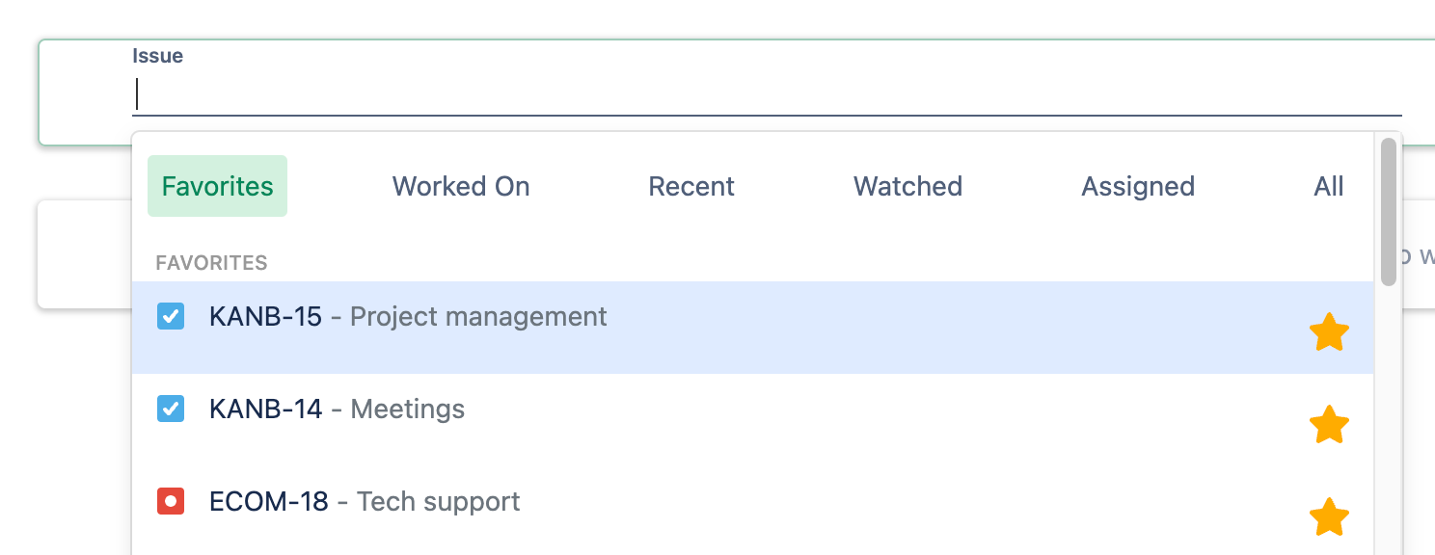Click the KANB-14 task checkbox icon
The width and height of the screenshot is (1435, 555).
coord(171,409)
